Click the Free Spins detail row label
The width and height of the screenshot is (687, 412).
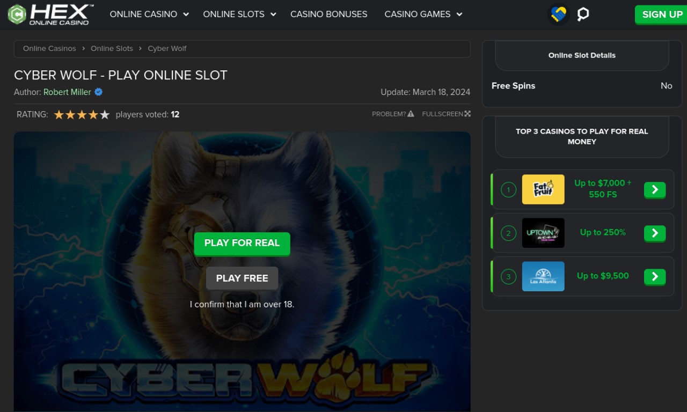(513, 86)
